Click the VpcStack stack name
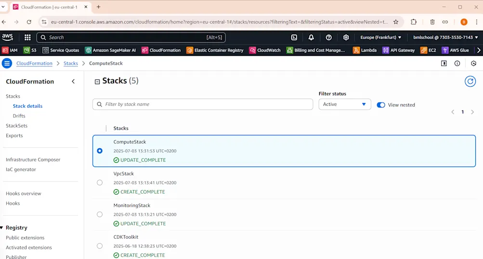The image size is (483, 259). (124, 173)
